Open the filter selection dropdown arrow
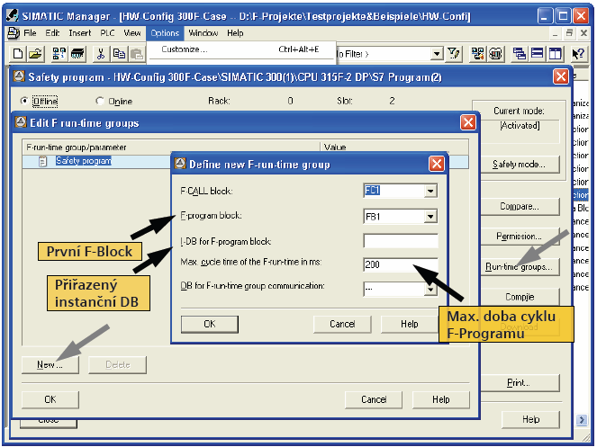Image resolution: width=597 pixels, height=447 pixels. click(437, 54)
